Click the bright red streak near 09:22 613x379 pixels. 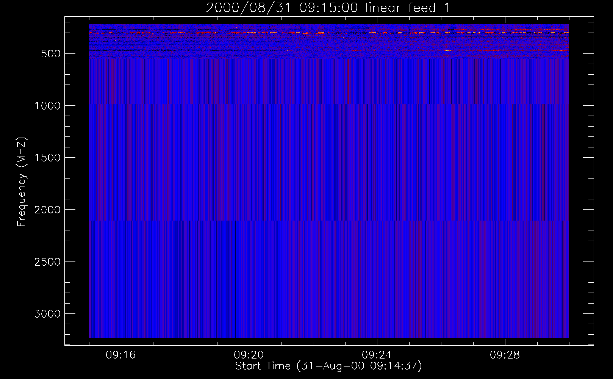[314, 36]
